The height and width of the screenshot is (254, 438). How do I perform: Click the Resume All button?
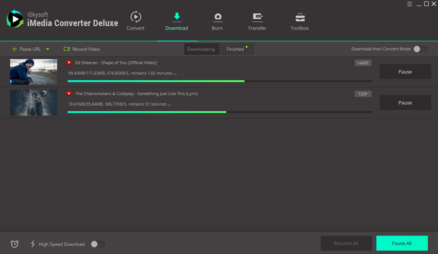tap(346, 243)
